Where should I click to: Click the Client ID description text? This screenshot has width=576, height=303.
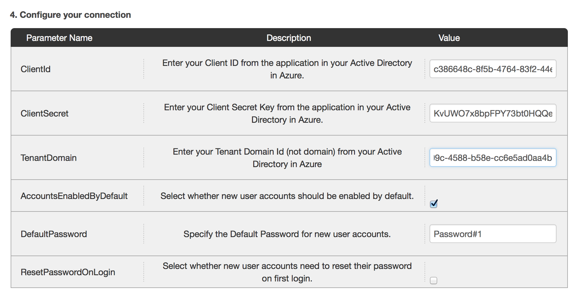click(x=287, y=69)
